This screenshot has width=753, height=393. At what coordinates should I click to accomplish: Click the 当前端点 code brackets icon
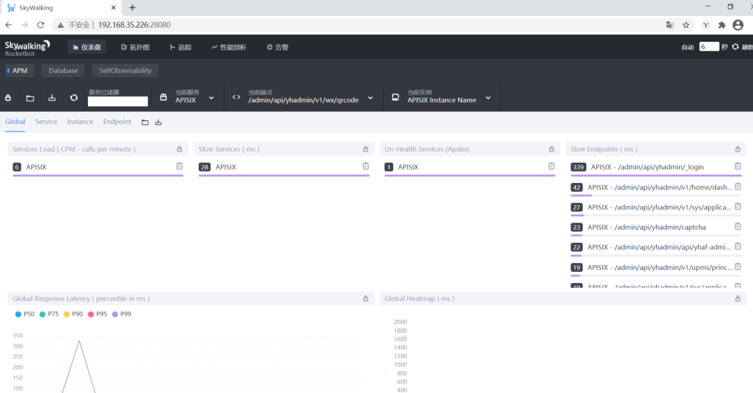click(x=236, y=97)
